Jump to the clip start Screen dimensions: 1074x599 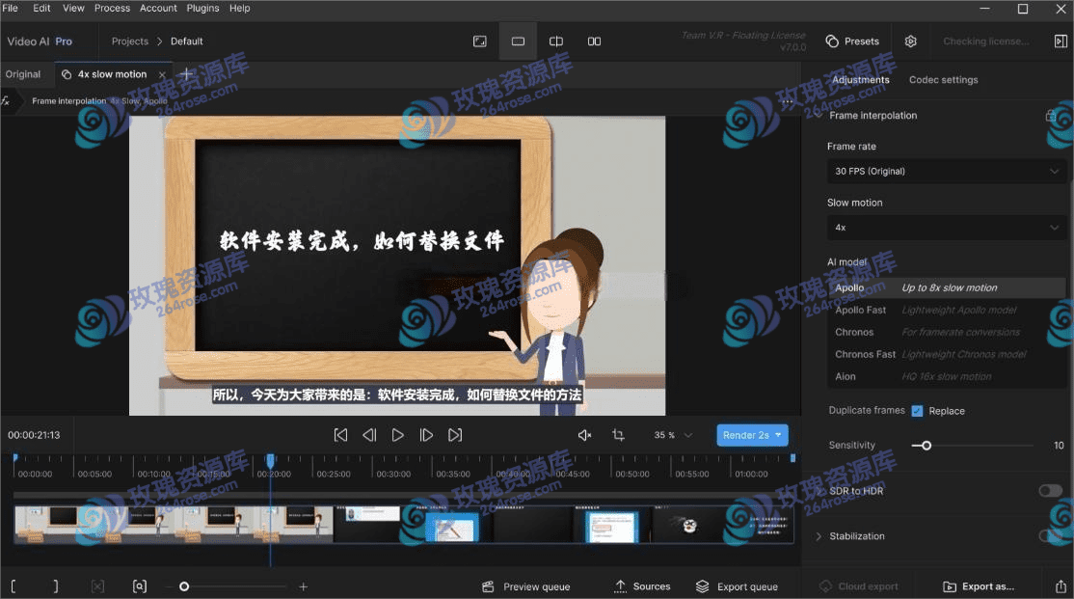click(x=340, y=435)
